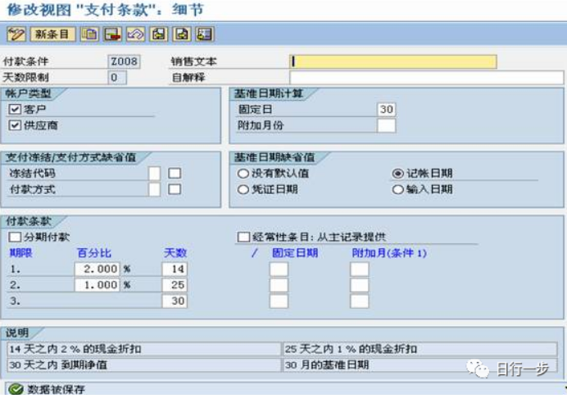The image size is (567, 398).
Task: Click the green success icon in status bar
Action: click(16, 389)
